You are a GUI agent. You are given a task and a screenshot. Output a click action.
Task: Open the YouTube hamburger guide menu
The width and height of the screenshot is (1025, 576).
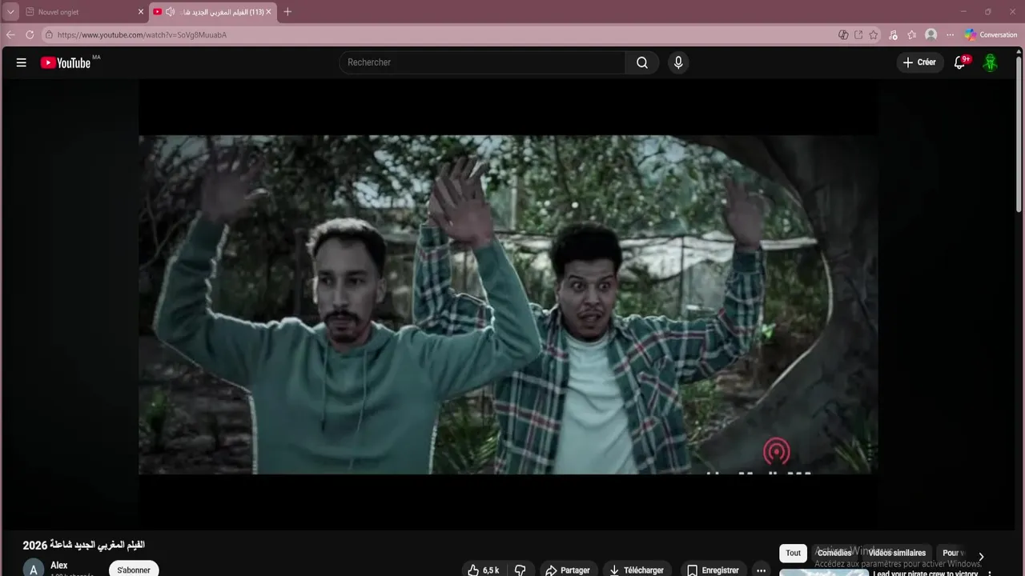pos(22,62)
